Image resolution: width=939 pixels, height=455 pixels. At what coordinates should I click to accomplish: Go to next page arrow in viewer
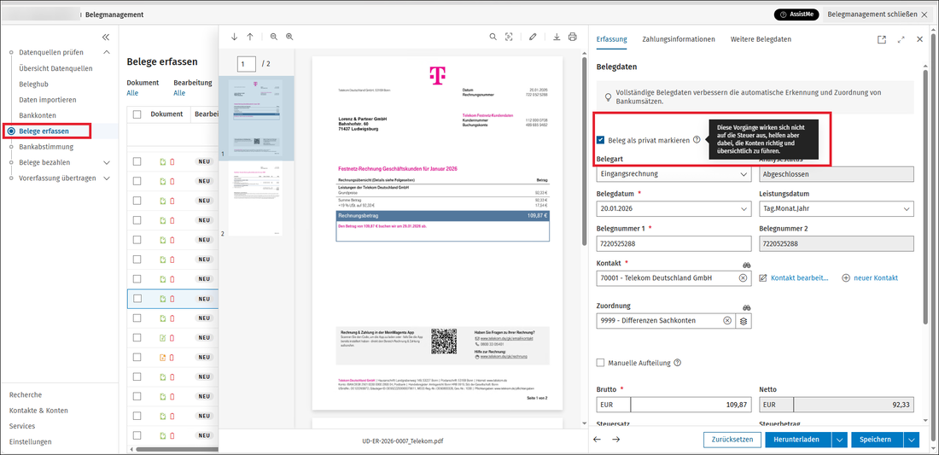coord(234,37)
